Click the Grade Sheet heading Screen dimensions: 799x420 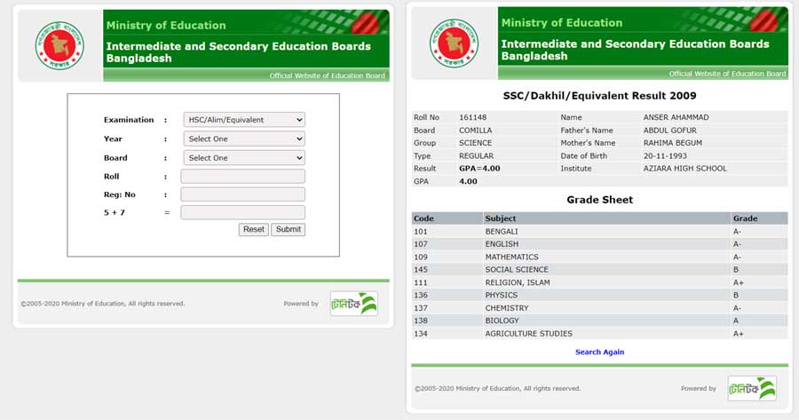[x=600, y=200]
